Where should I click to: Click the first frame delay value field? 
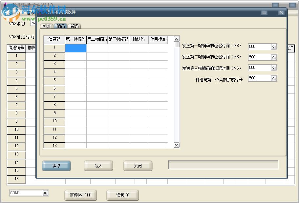click(260, 47)
